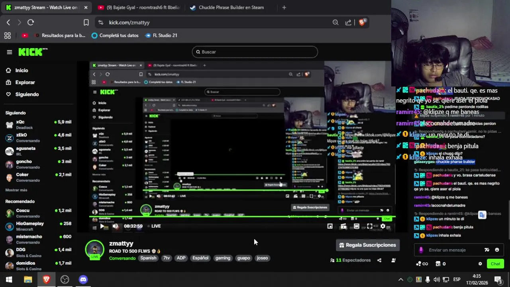Open a new browser tab
The width and height of the screenshot is (510, 287).
(x=284, y=7)
